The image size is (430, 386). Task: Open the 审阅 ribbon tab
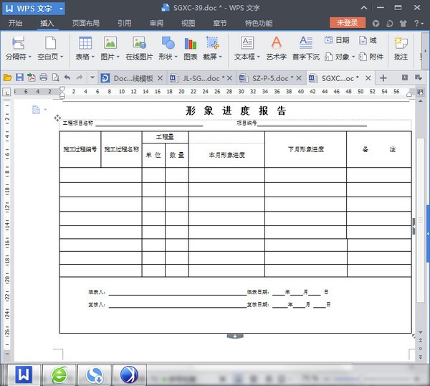point(156,23)
